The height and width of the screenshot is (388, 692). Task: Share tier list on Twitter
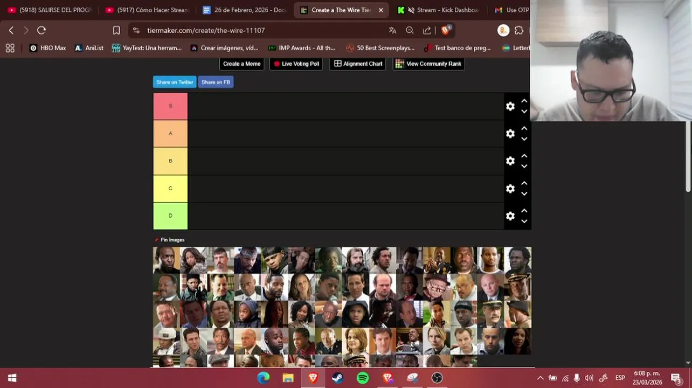coord(175,82)
